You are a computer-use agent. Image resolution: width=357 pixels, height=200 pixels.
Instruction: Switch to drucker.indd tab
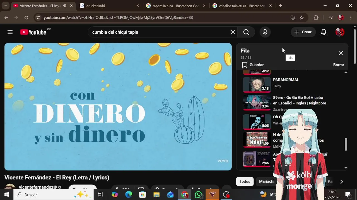pos(109,6)
